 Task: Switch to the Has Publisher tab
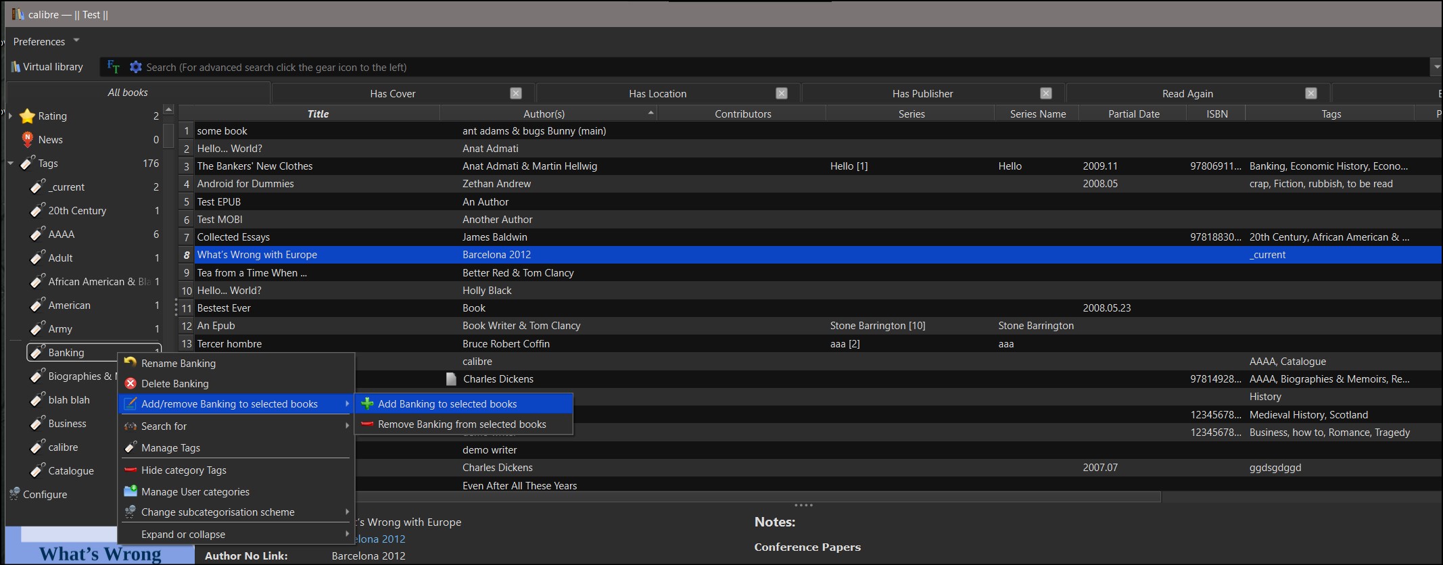click(x=922, y=93)
